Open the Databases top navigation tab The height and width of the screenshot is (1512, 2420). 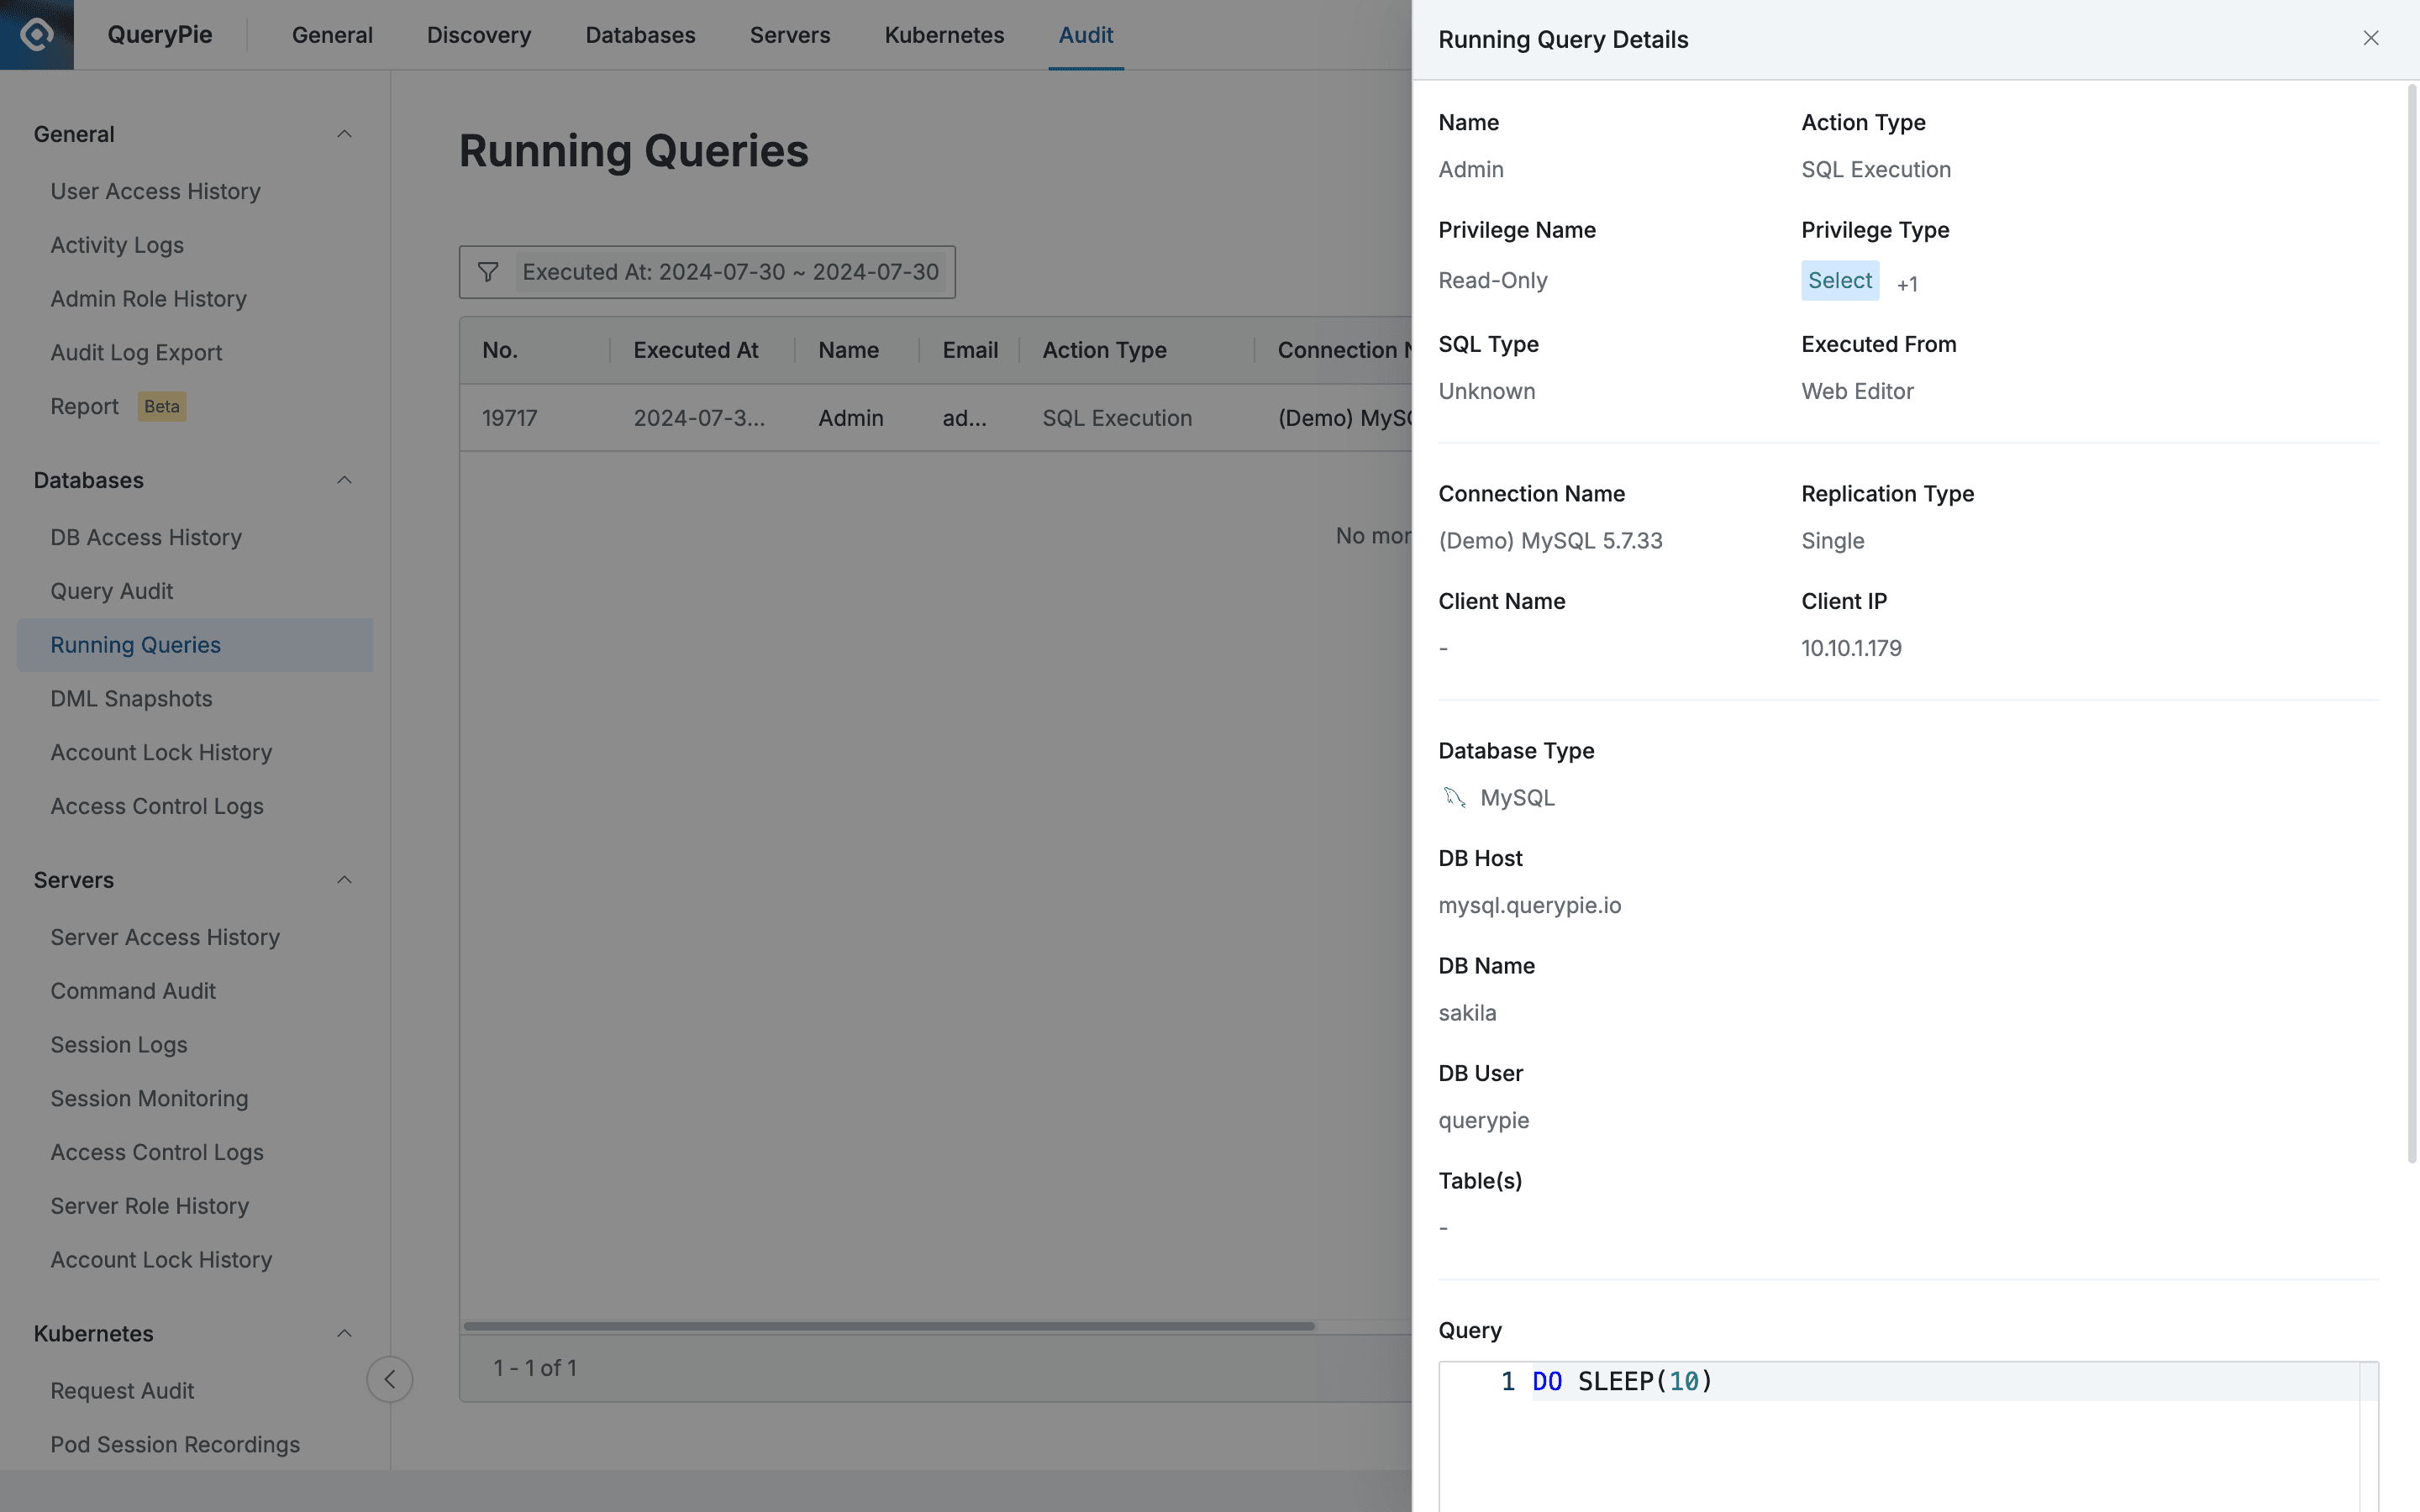click(x=640, y=34)
